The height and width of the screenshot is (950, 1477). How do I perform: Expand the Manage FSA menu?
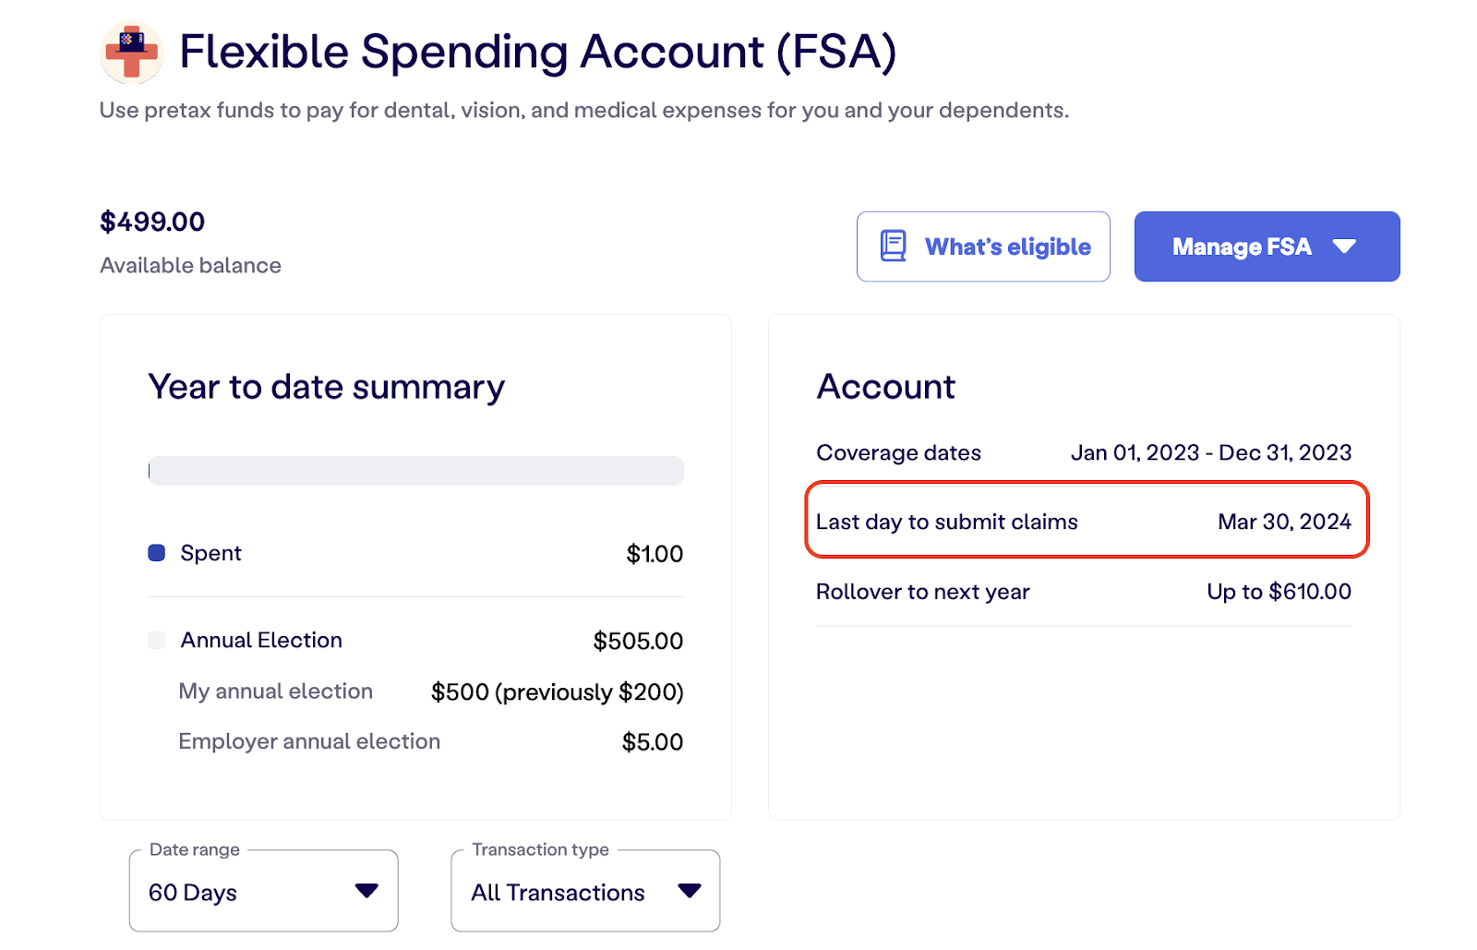tap(1266, 247)
